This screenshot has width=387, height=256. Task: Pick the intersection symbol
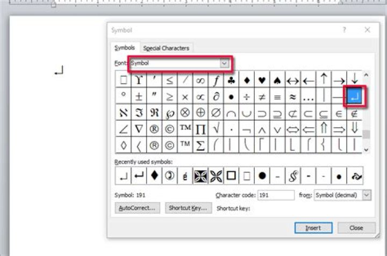[231, 113]
